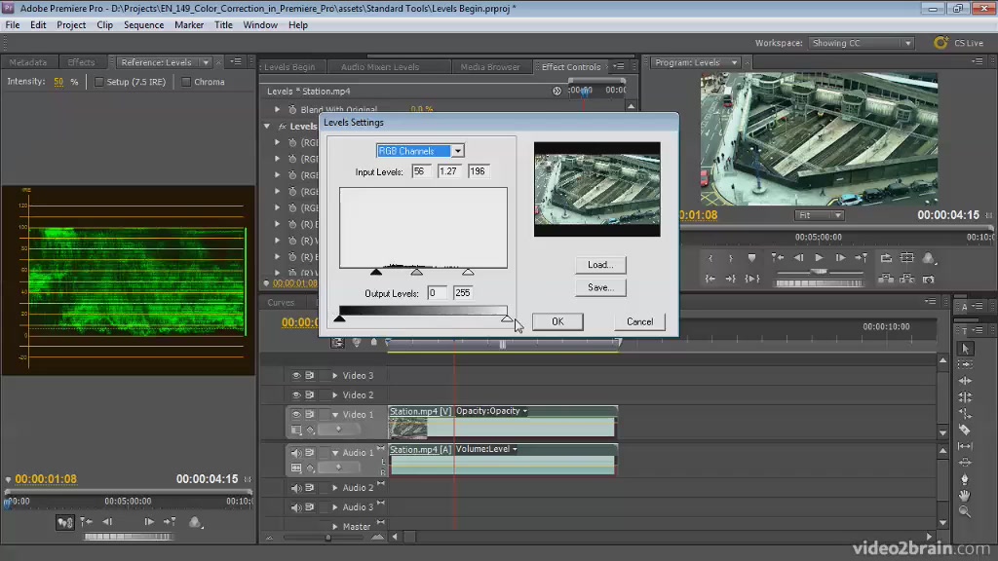The image size is (998, 561).
Task: Go to previous marker in Program monitor
Action: click(777, 257)
